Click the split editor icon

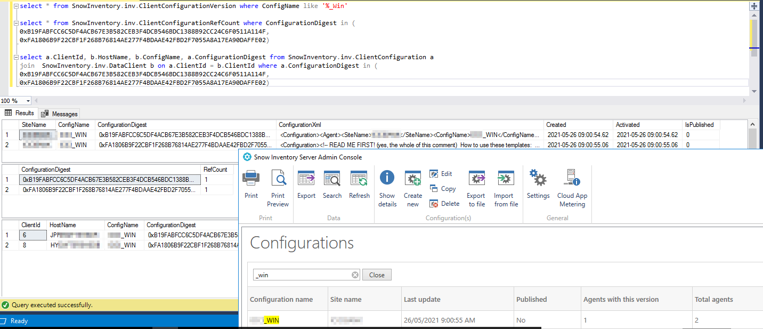(754, 6)
